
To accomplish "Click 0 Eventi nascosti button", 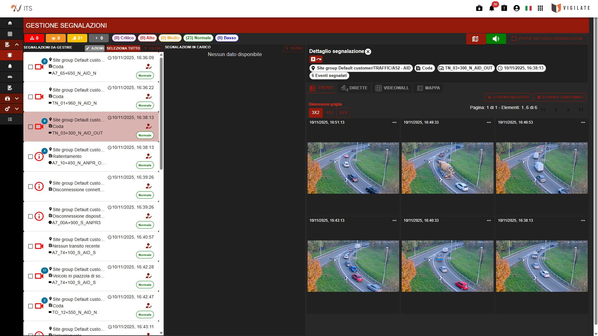I will (509, 97).
